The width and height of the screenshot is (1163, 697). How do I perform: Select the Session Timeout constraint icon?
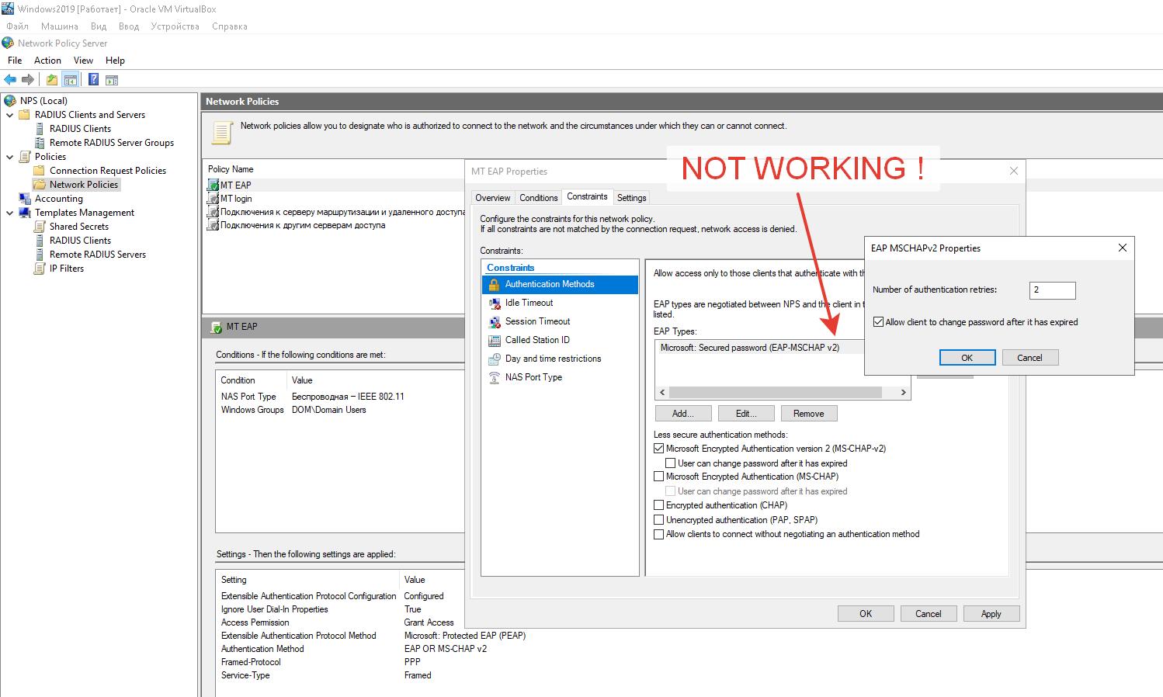point(494,322)
